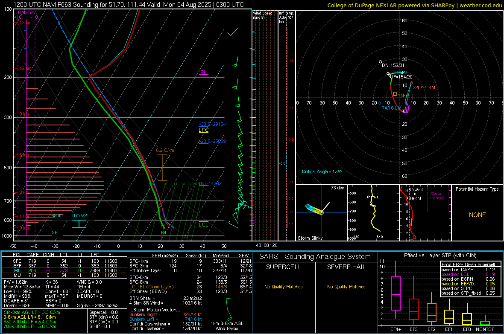Screen dimensions: 504x334
Task: Click the yellow 'based on EBWD:' legend row
Action: (x=468, y=284)
